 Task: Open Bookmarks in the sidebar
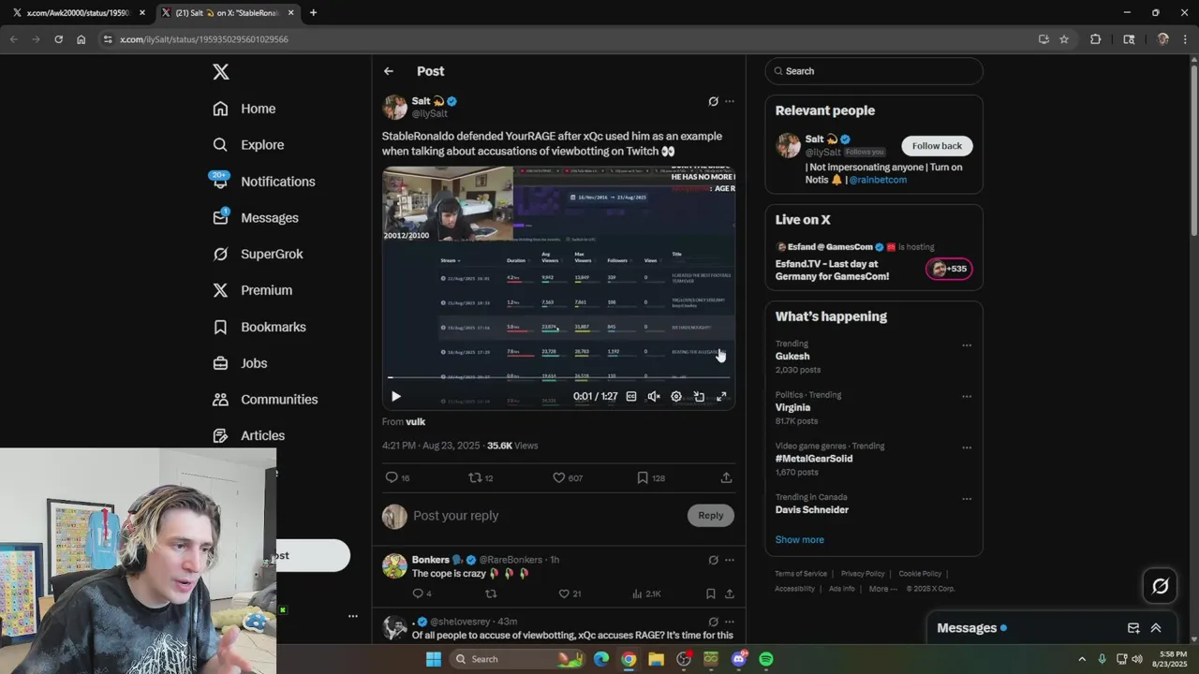pos(259,327)
